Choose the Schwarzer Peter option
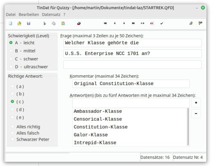This screenshot has width=211, height=166. click(x=30, y=139)
